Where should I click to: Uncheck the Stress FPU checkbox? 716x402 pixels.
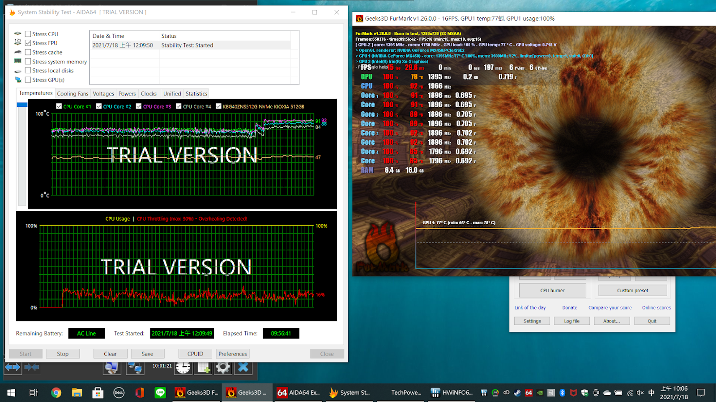coord(28,43)
